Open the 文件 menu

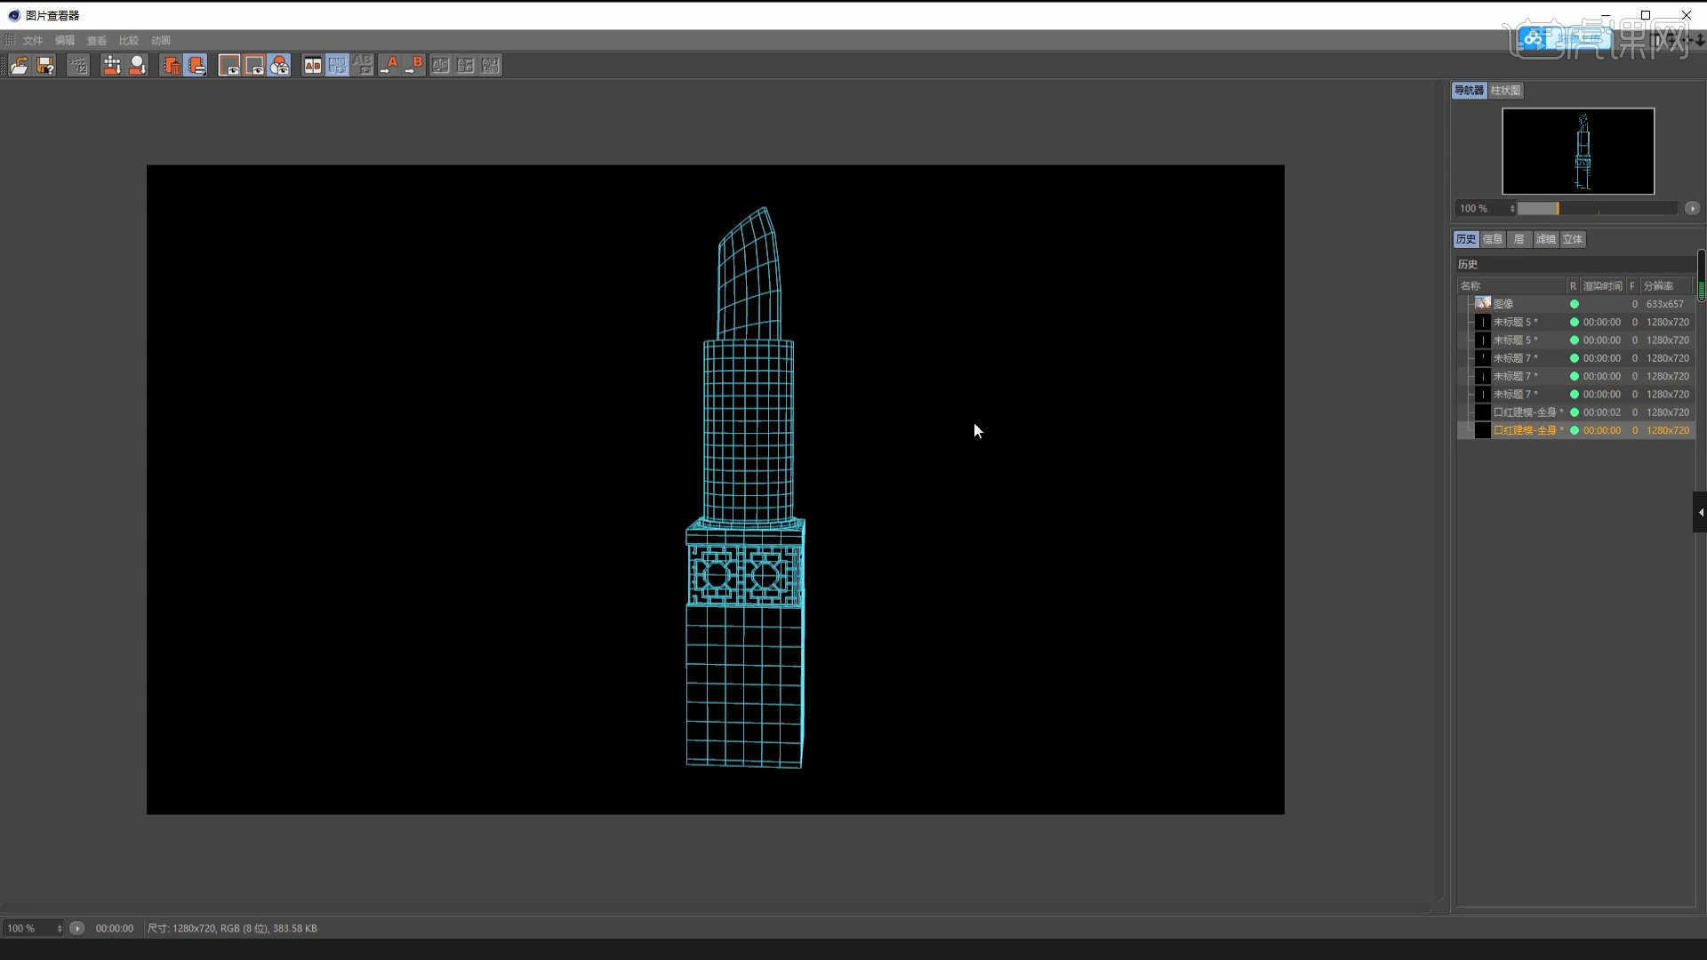33,41
